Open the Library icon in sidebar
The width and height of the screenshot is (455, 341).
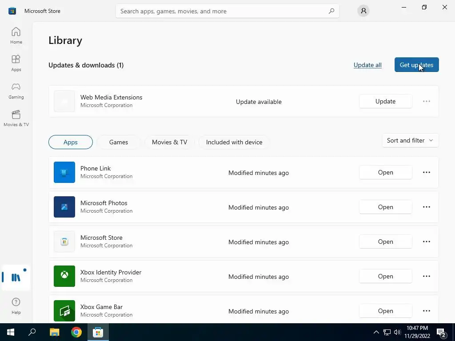pos(16,278)
